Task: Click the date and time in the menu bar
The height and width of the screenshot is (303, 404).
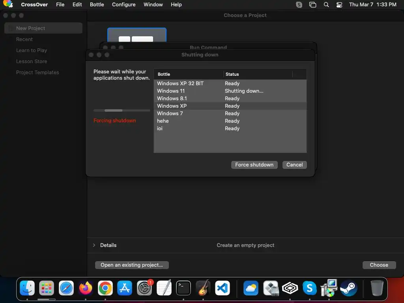Action: [372, 5]
